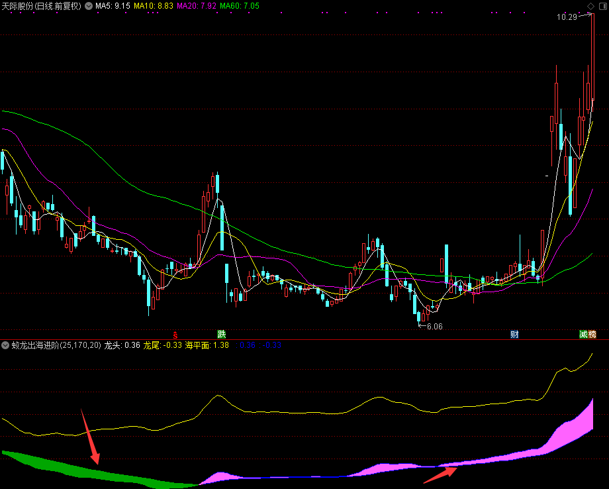Click the left red arrow annotation
609x489 pixels.
90,437
